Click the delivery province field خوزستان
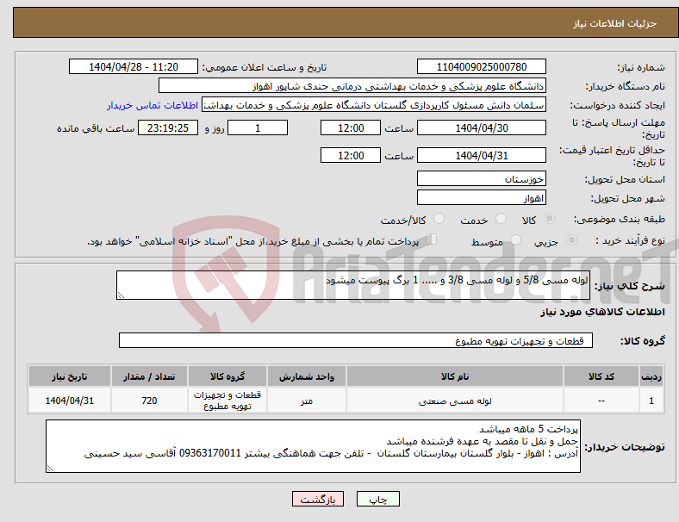Viewport: 679px width, 522px height. (481, 178)
